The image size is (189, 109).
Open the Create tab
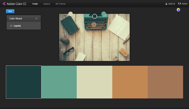(x=35, y=4)
